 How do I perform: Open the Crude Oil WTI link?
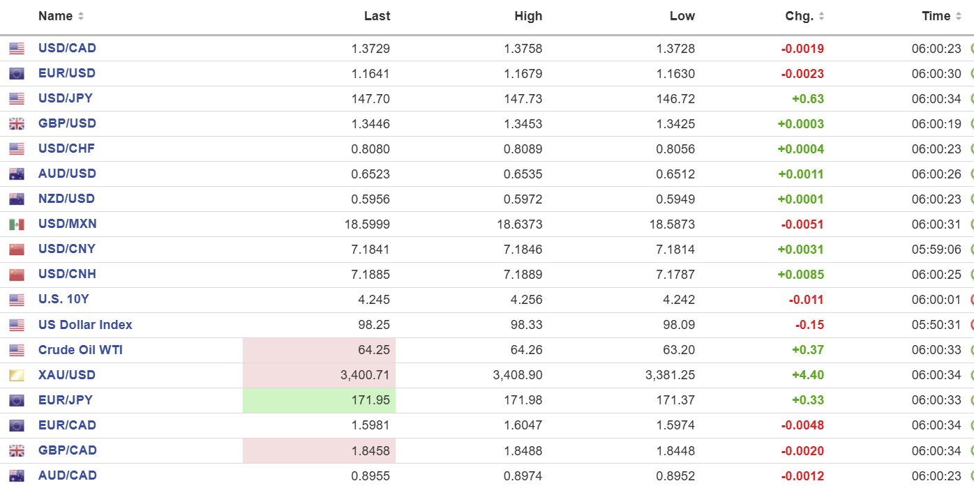click(80, 350)
